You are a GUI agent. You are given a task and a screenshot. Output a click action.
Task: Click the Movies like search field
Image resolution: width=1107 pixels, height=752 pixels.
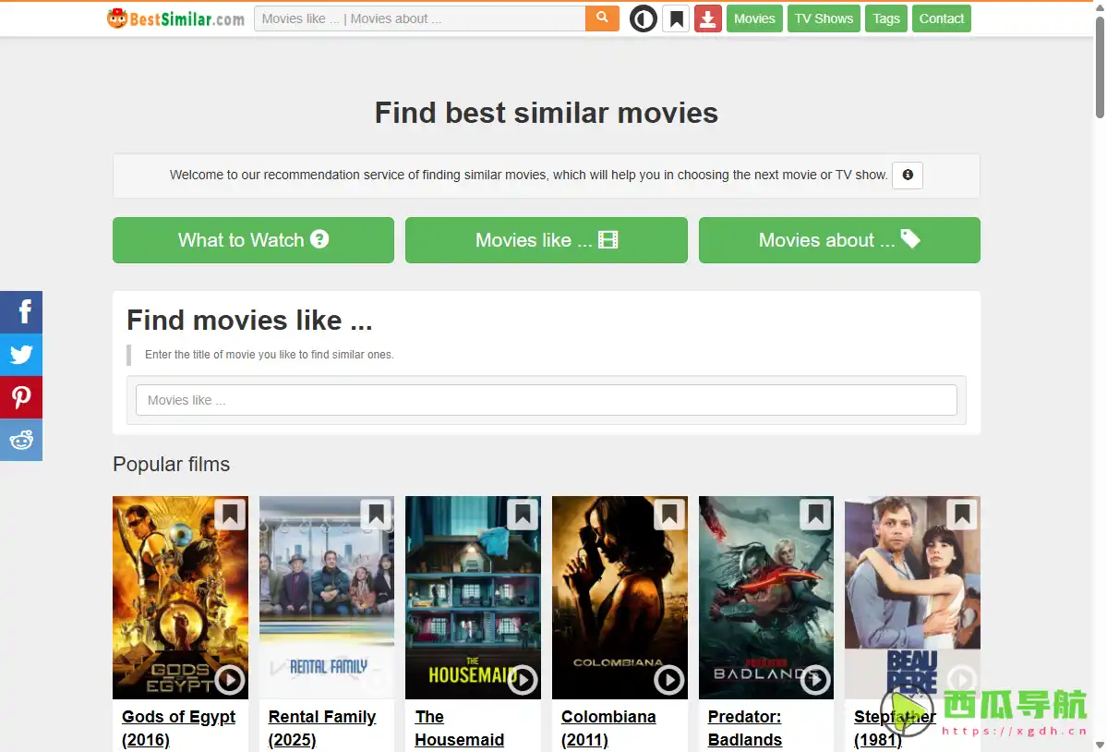[546, 400]
